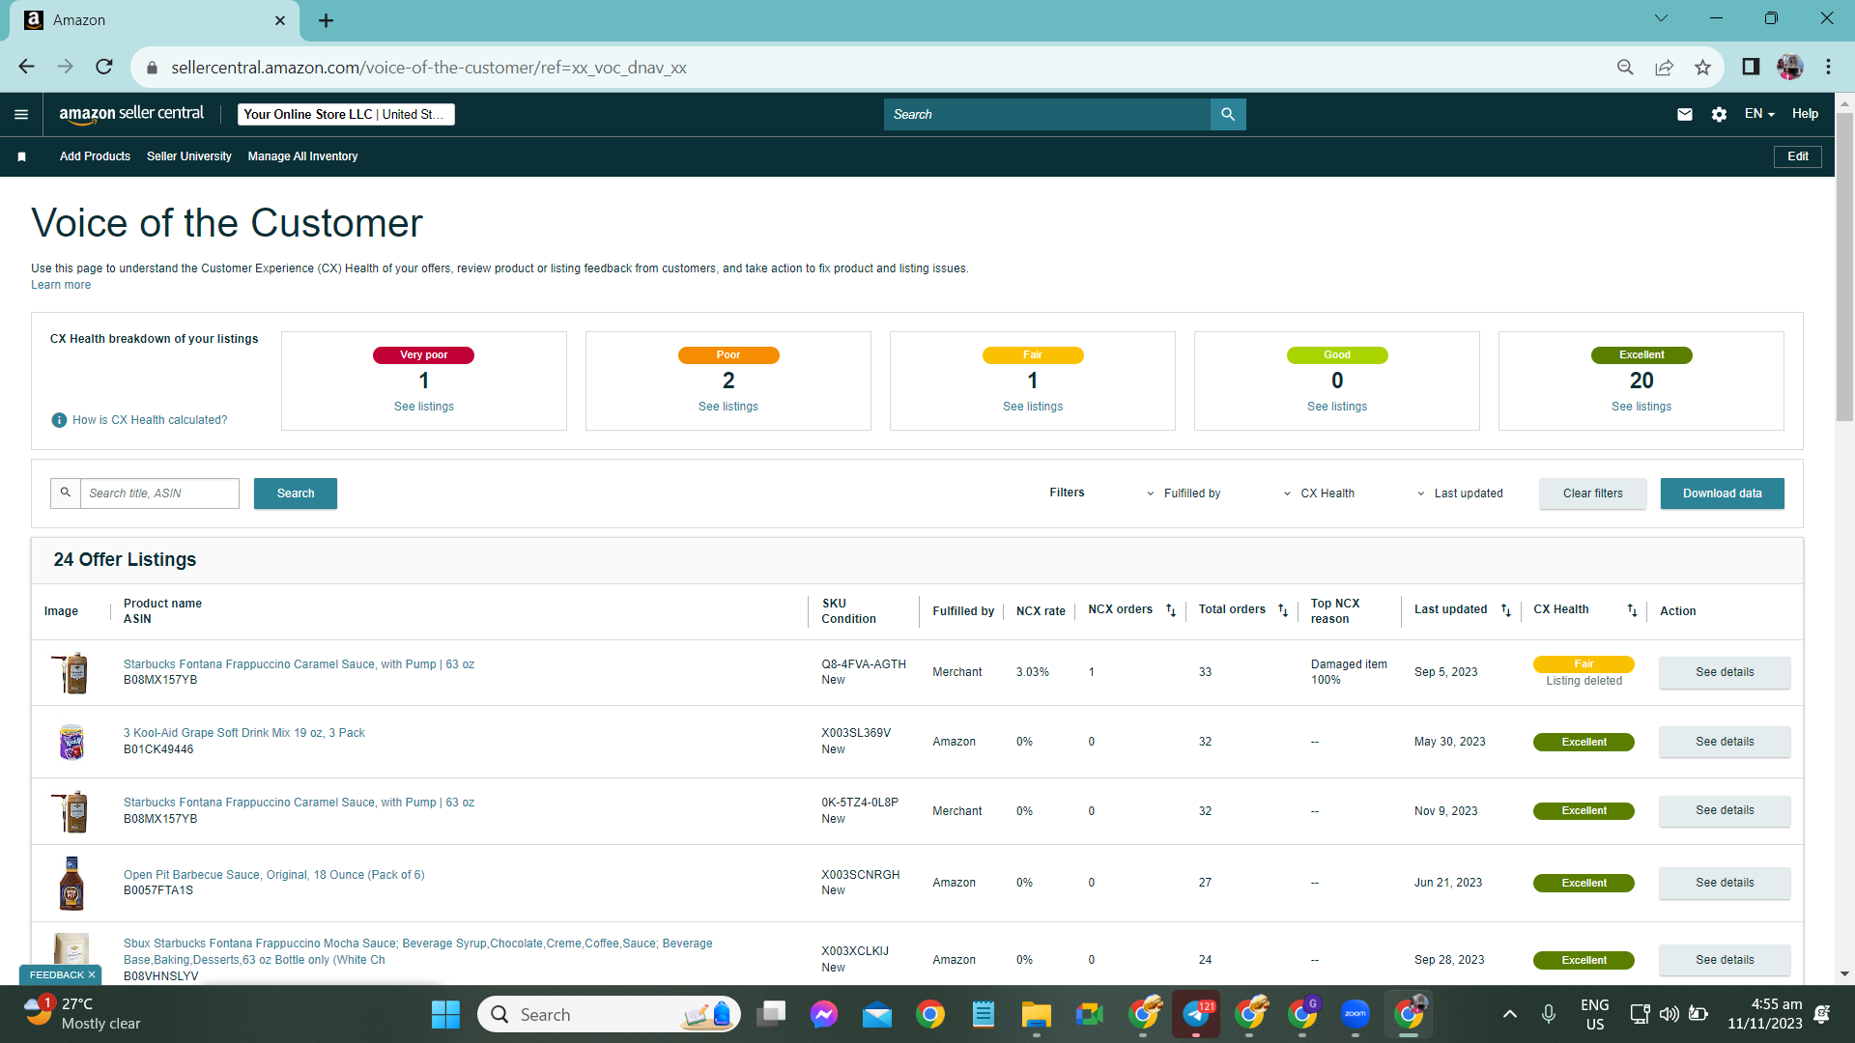Screen dimensions: 1855x1043
Task: Click the share icon in the address bar
Action: pyautogui.click(x=1664, y=67)
